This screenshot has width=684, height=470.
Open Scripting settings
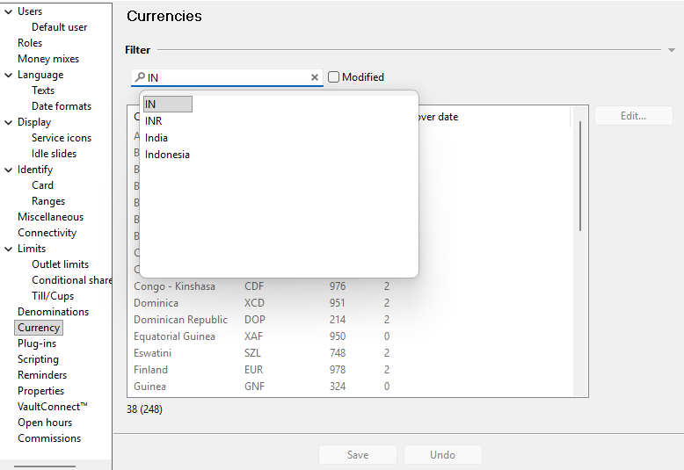[x=38, y=359]
